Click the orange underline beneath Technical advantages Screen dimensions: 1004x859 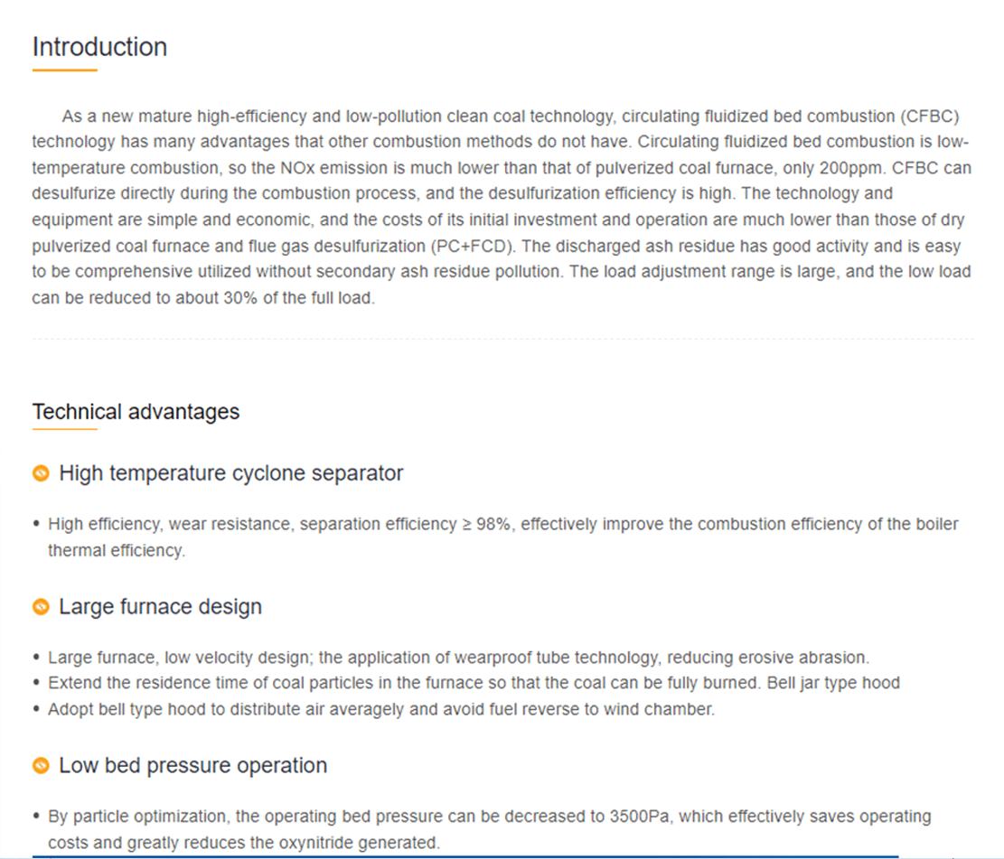(64, 429)
